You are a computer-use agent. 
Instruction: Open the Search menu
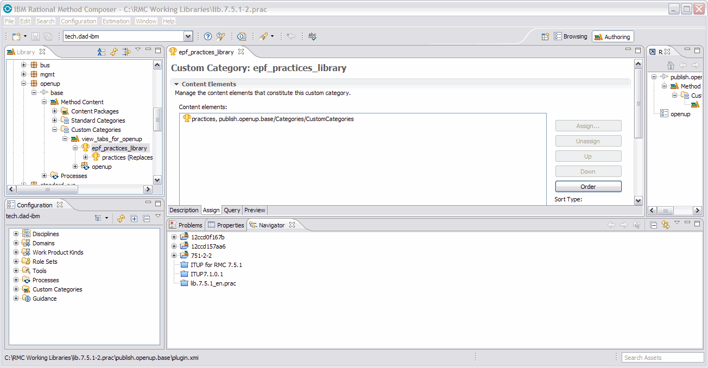(x=46, y=21)
